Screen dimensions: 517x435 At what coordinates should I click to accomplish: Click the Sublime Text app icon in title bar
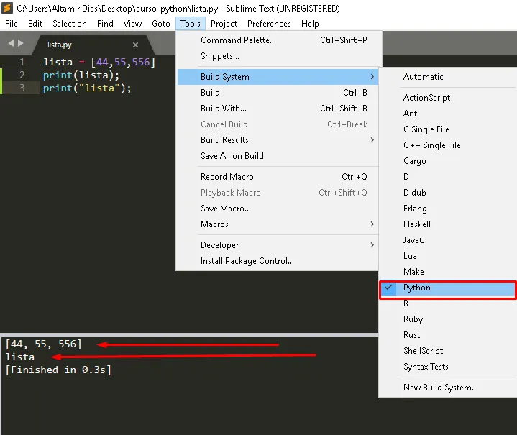tap(7, 8)
